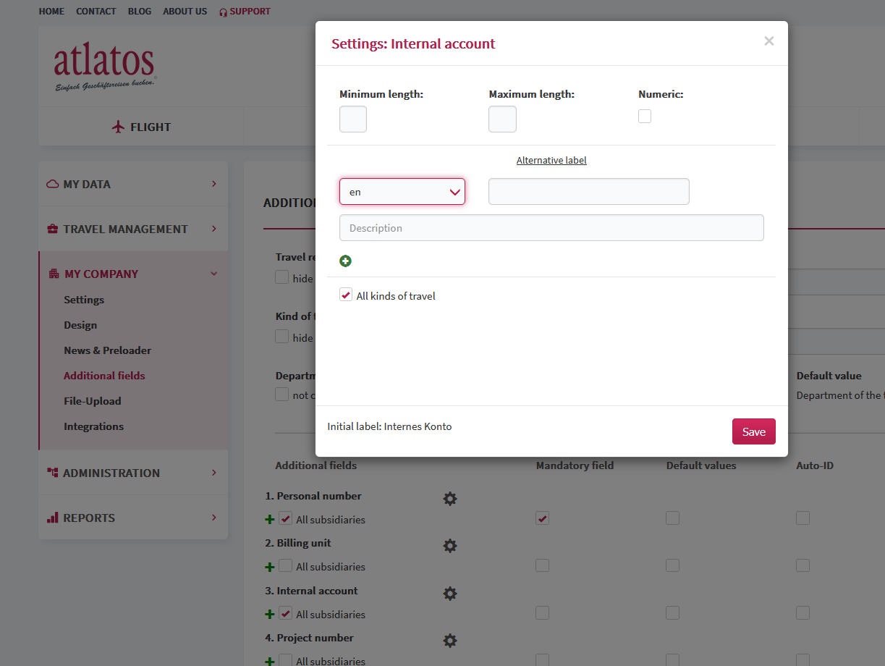This screenshot has height=666, width=885.
Task: Click into the Description input field
Action: 551,228
